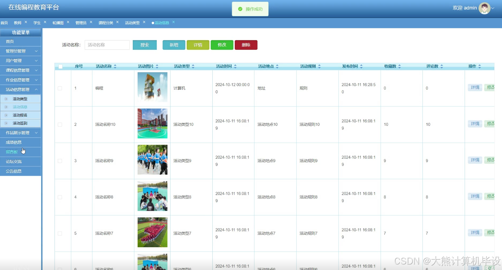Open 首页 in the sidebar menu
The image size is (502, 270).
click(20, 41)
